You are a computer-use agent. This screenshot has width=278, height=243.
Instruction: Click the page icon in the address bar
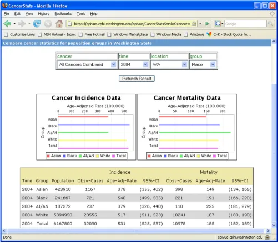[69, 24]
